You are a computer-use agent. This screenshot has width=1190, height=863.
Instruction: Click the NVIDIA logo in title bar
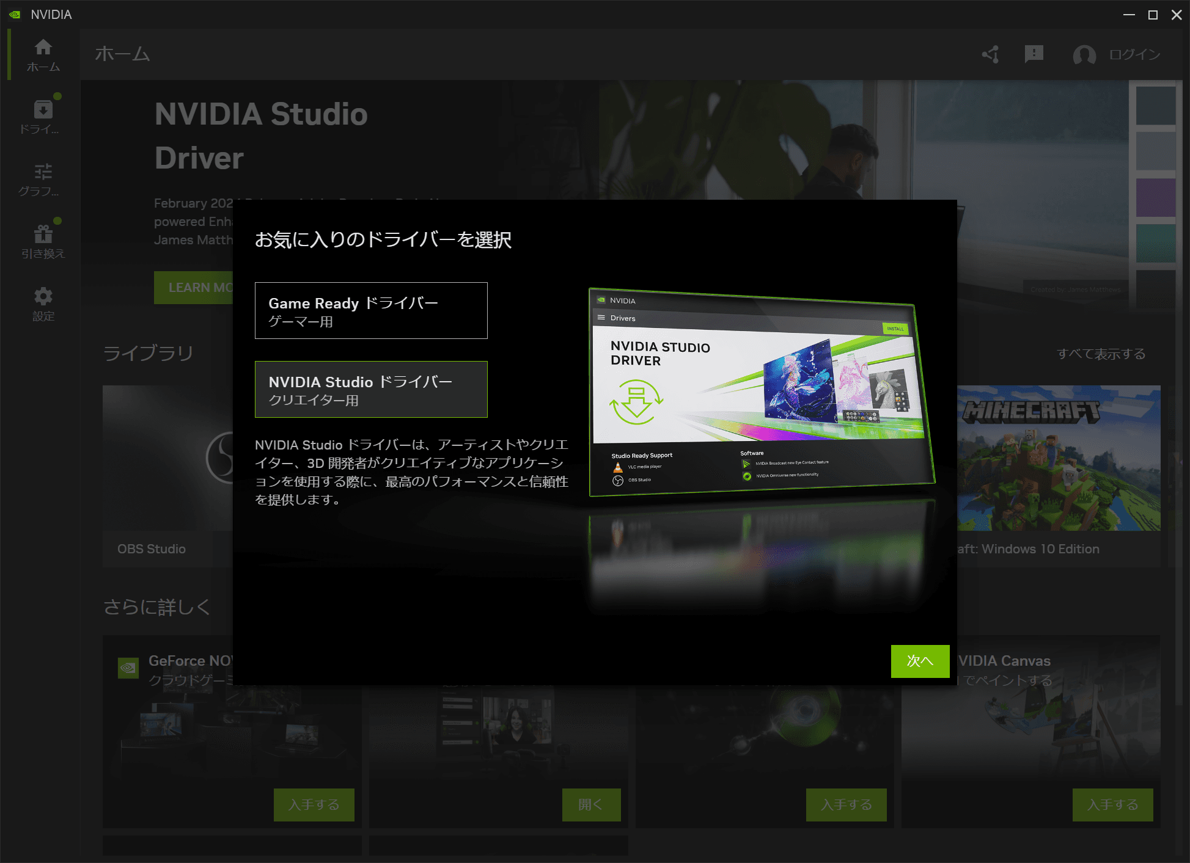pyautogui.click(x=15, y=14)
